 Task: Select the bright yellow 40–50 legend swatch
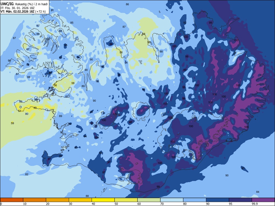pos(103,200)
